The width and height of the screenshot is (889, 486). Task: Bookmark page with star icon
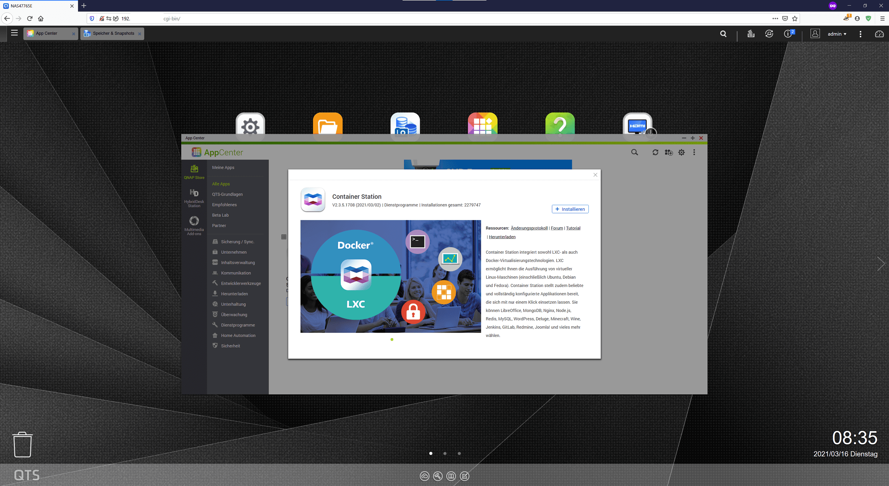pos(795,18)
